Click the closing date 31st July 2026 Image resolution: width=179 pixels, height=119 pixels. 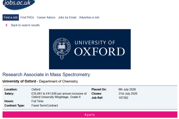[128, 93]
